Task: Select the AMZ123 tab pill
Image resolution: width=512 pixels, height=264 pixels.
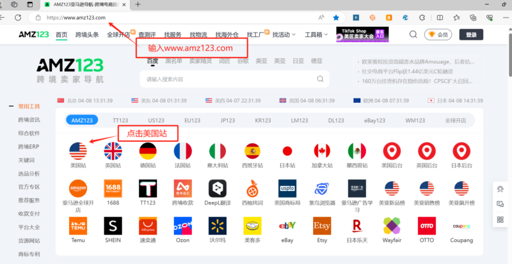Action: point(82,120)
